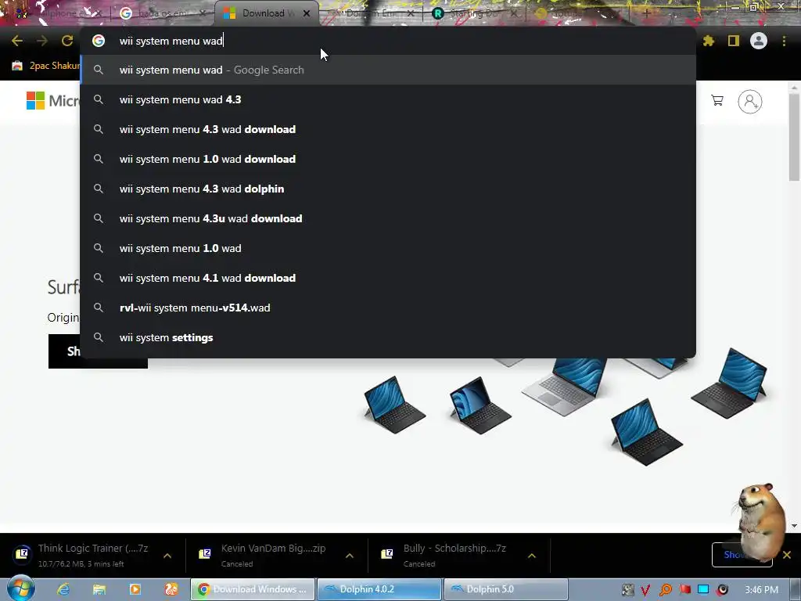Screen dimensions: 801x601
Task: Open Chrome three-dot menu
Action: coord(784,41)
